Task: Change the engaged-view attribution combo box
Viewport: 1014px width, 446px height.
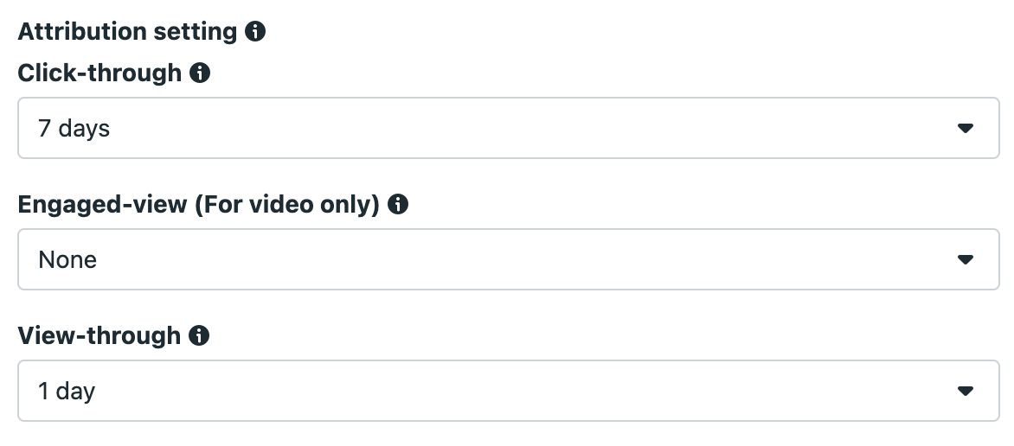Action: (x=508, y=259)
